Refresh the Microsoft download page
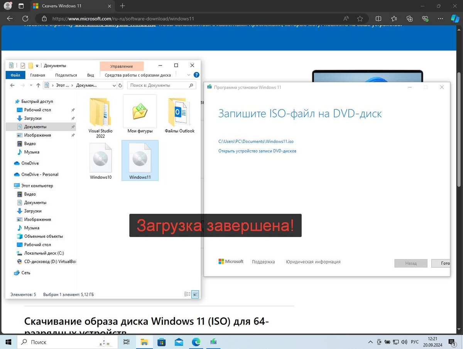The height and width of the screenshot is (349, 463). coord(25,18)
